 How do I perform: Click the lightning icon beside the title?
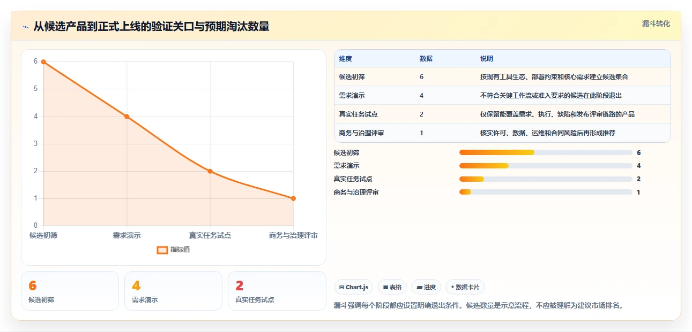tap(25, 27)
